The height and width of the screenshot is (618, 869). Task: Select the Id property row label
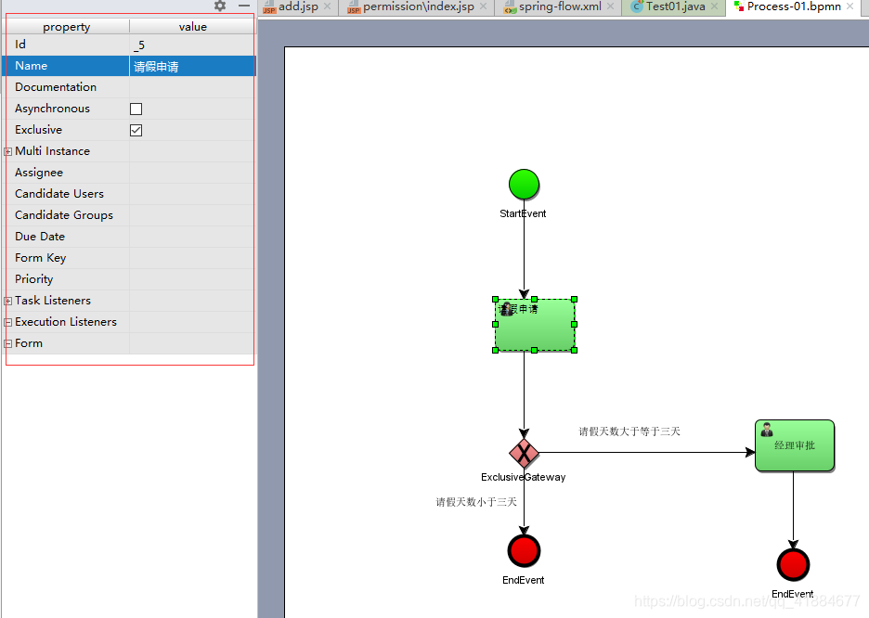(x=19, y=45)
